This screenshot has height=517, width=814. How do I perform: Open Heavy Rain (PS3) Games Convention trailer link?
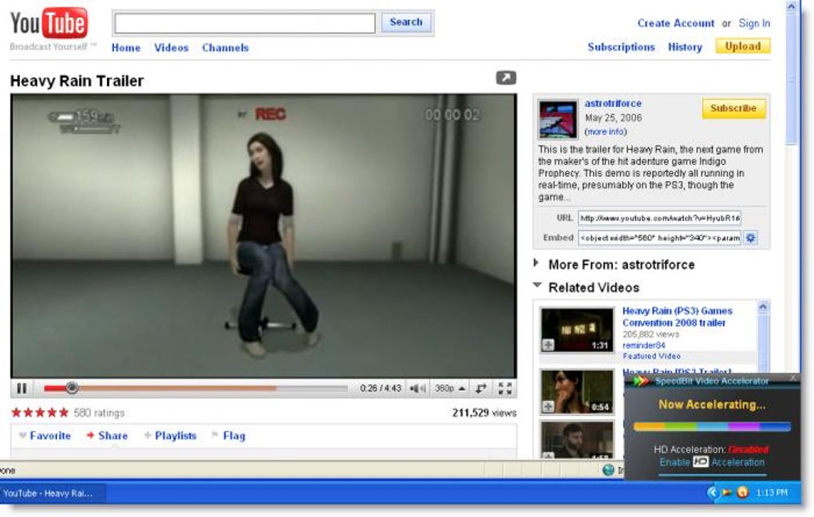point(678,317)
